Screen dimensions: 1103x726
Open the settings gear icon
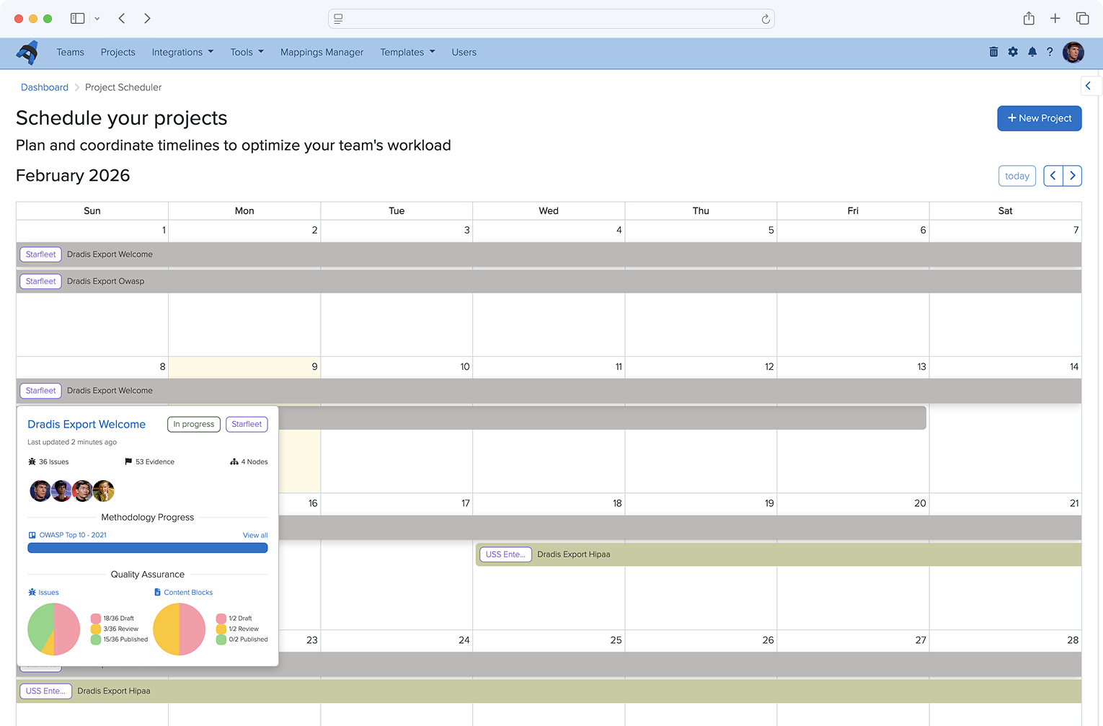coord(1013,52)
